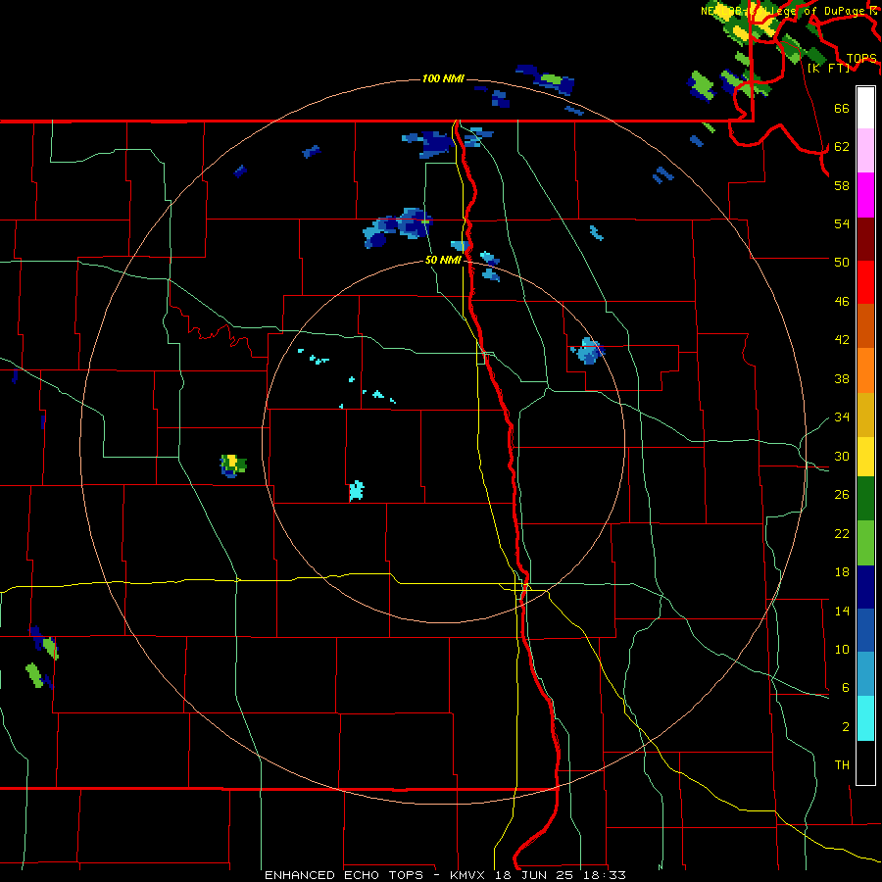Click the '[K FT]' units label
Viewport: 882px width, 882px height.
[x=828, y=68]
